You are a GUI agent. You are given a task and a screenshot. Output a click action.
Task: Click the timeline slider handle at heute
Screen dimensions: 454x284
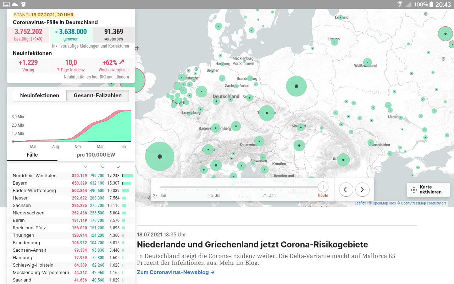pos(323,187)
